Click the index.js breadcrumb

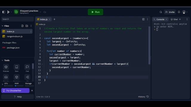click(41, 24)
